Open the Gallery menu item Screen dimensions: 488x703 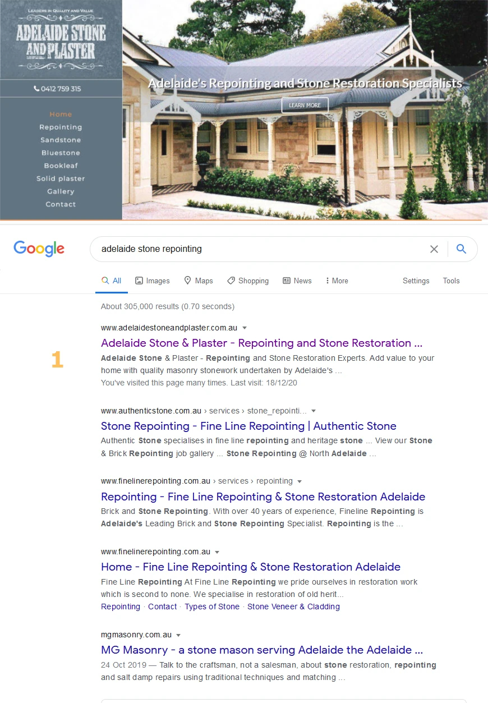61,192
